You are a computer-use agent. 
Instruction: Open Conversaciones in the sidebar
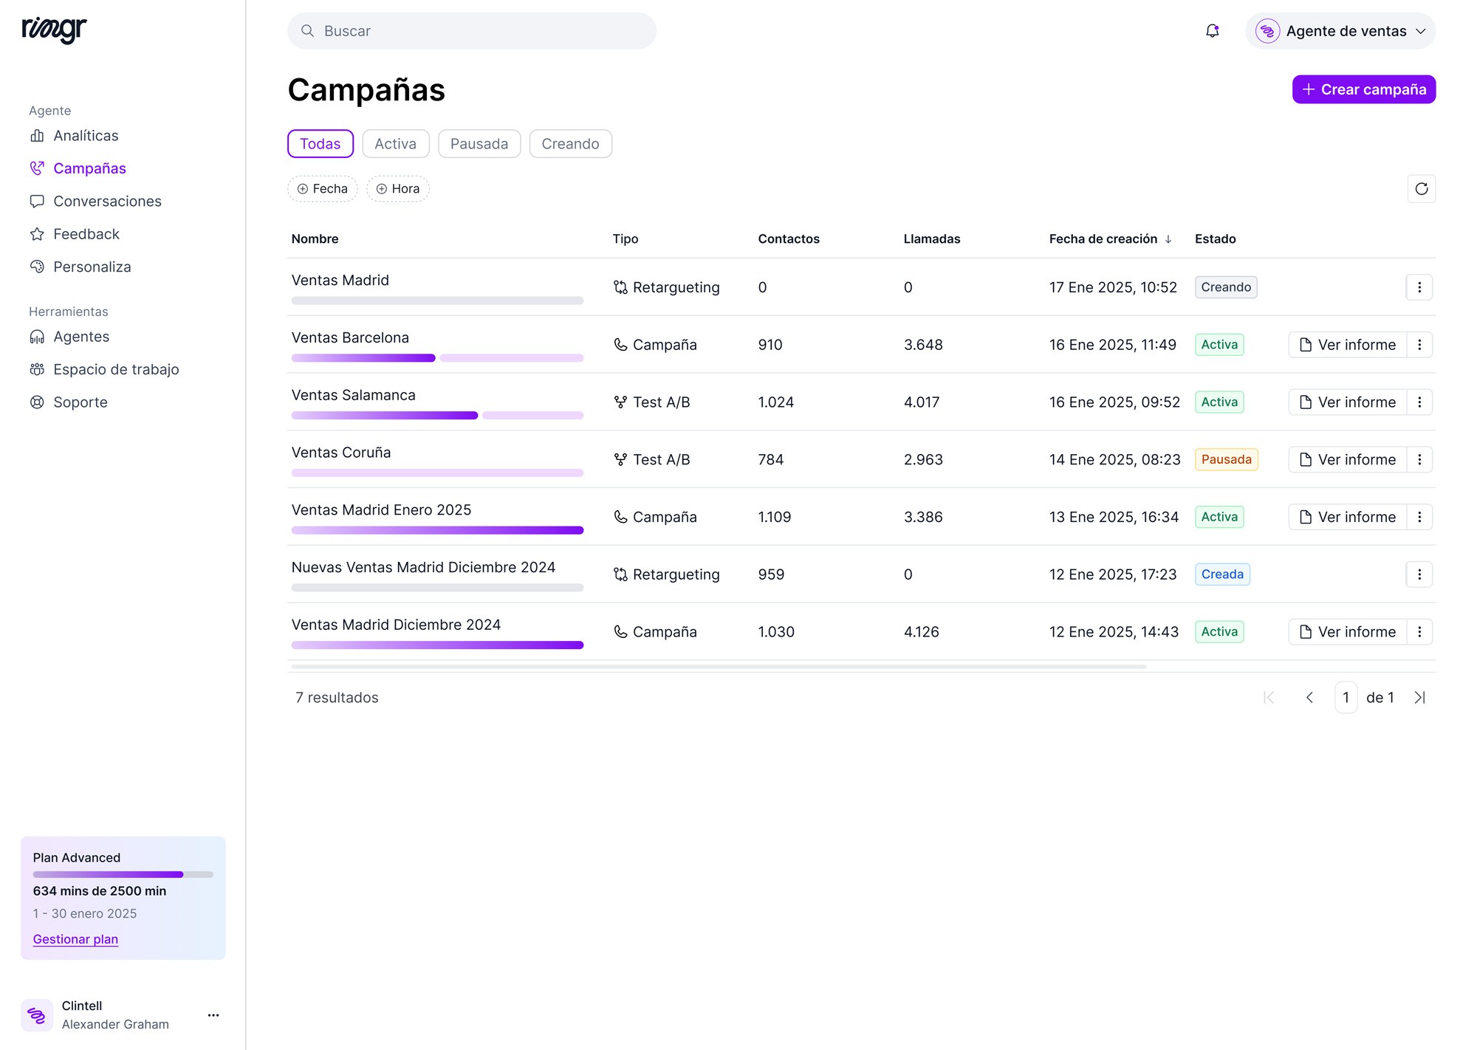(106, 202)
